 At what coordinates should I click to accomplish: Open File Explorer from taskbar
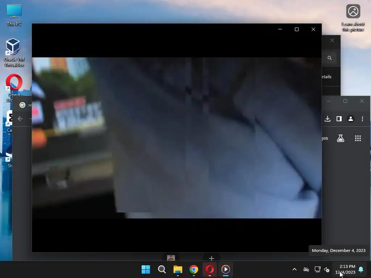click(178, 269)
